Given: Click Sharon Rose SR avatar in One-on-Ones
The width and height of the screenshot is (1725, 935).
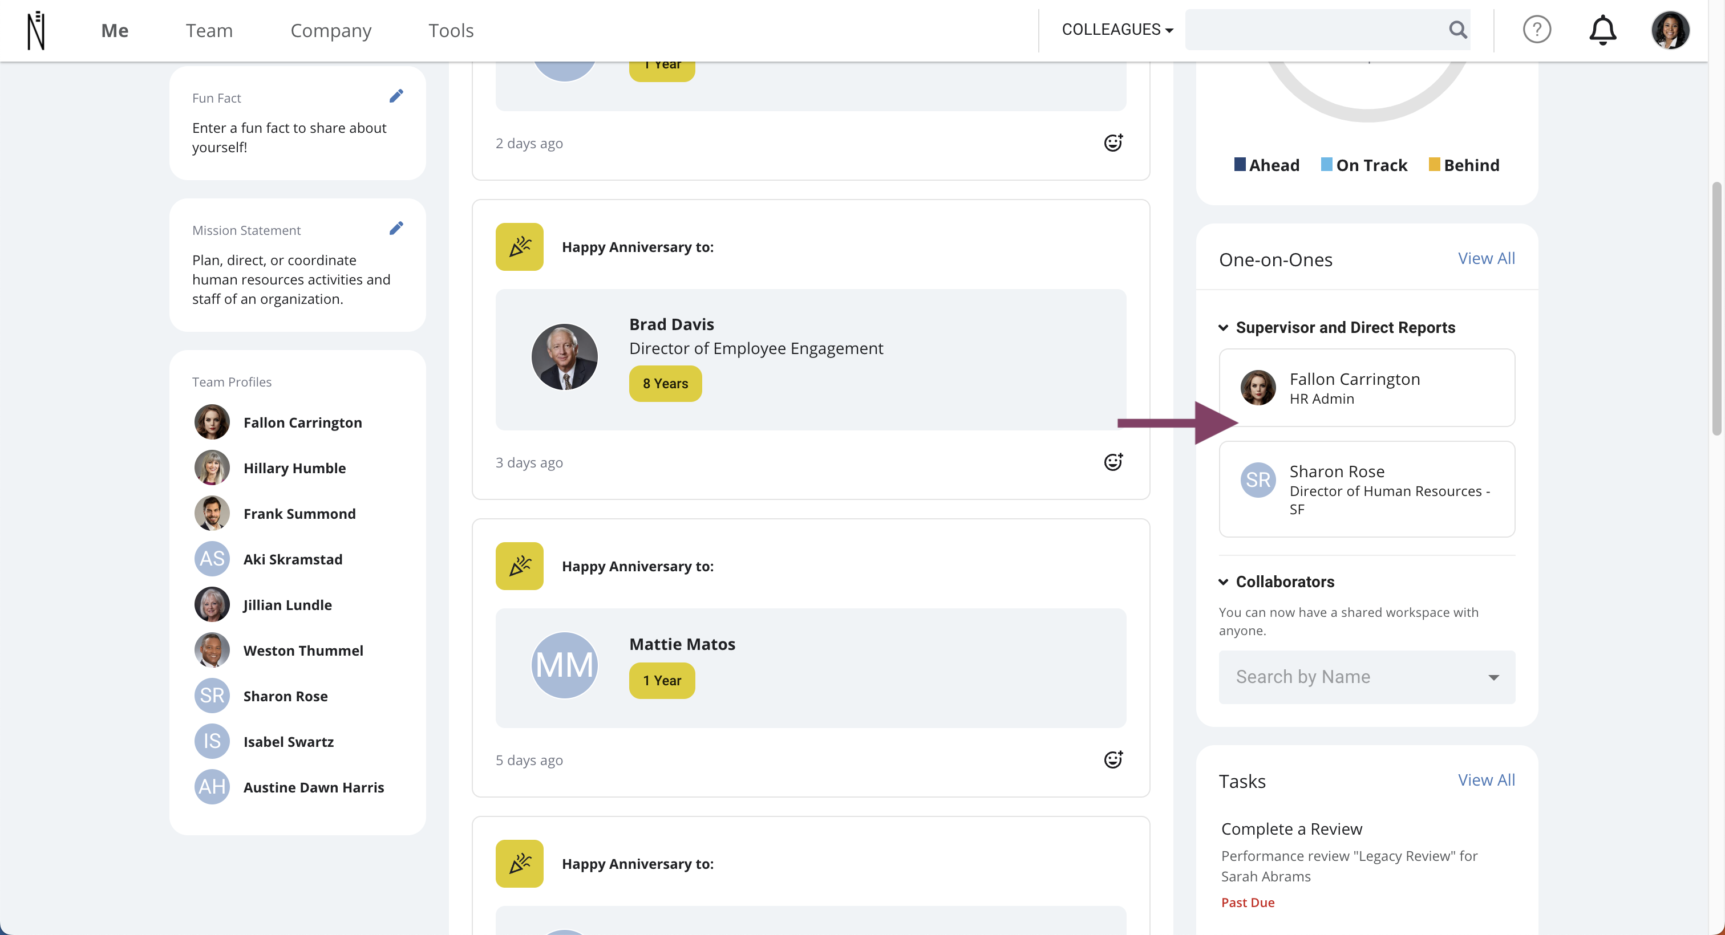Looking at the screenshot, I should (x=1258, y=480).
